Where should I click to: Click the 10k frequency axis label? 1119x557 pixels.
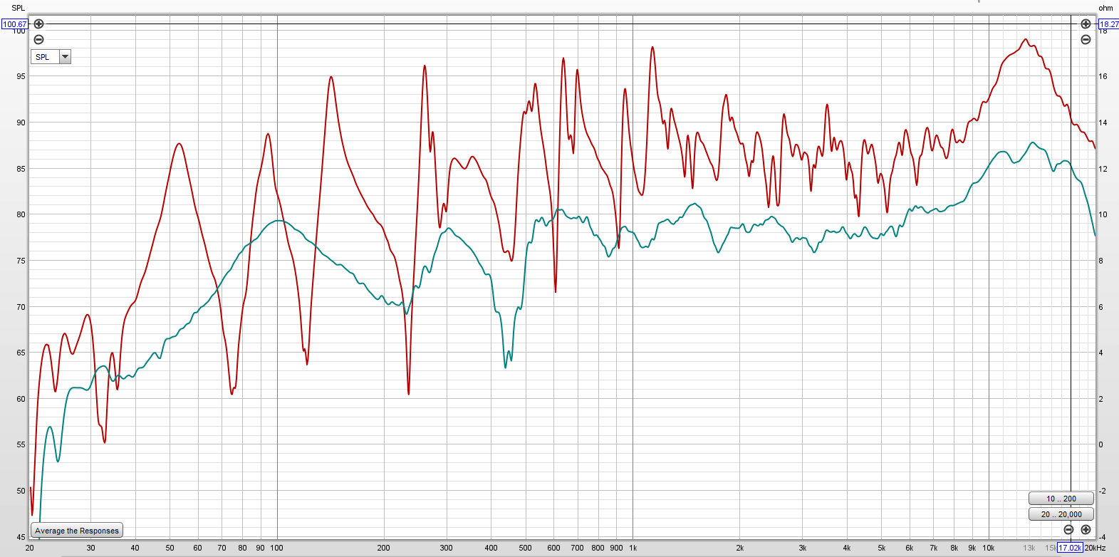pyautogui.click(x=988, y=548)
